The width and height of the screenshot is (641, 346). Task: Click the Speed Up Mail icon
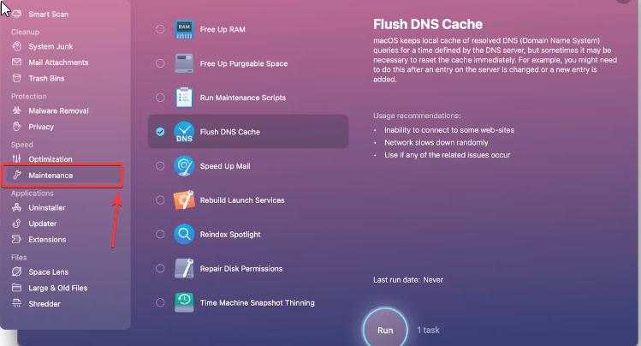click(185, 166)
